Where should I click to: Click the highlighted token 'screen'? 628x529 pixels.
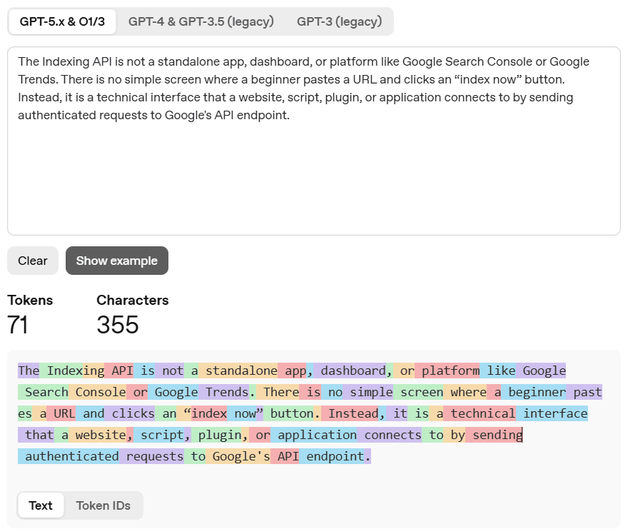tap(418, 392)
